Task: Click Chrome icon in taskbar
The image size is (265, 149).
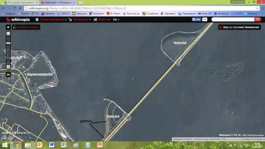Action: pyautogui.click(x=16, y=145)
